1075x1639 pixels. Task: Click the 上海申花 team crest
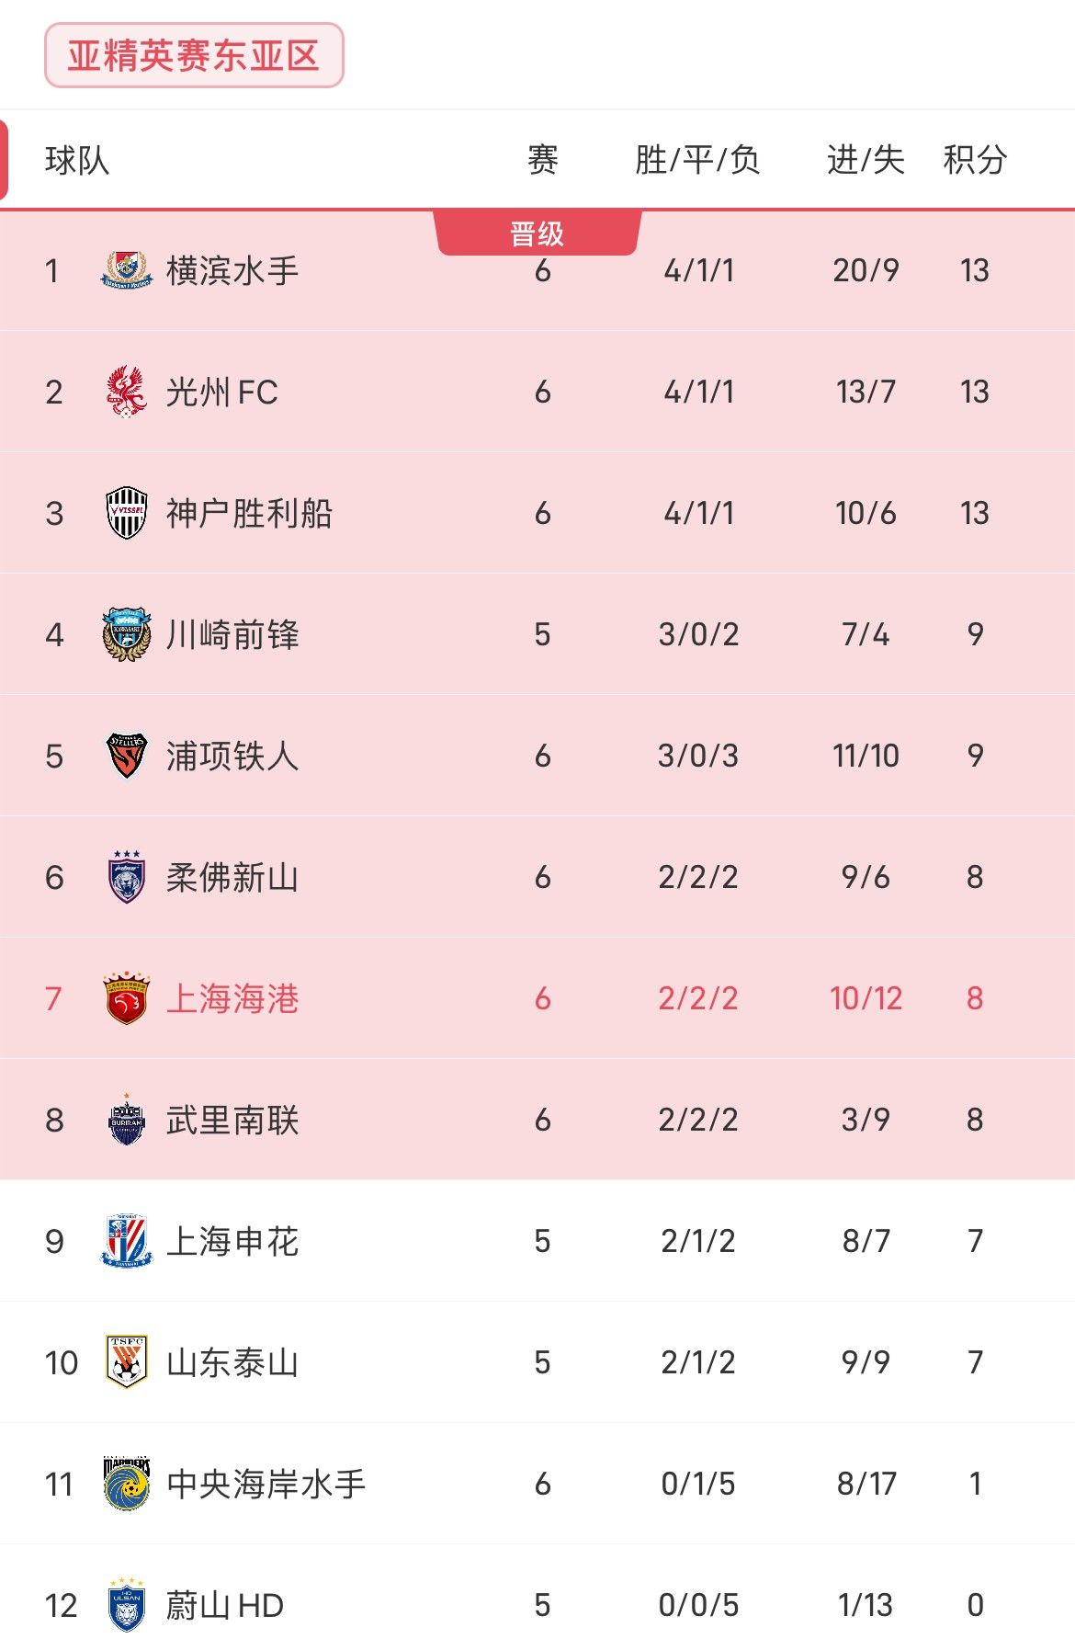pyautogui.click(x=127, y=1241)
